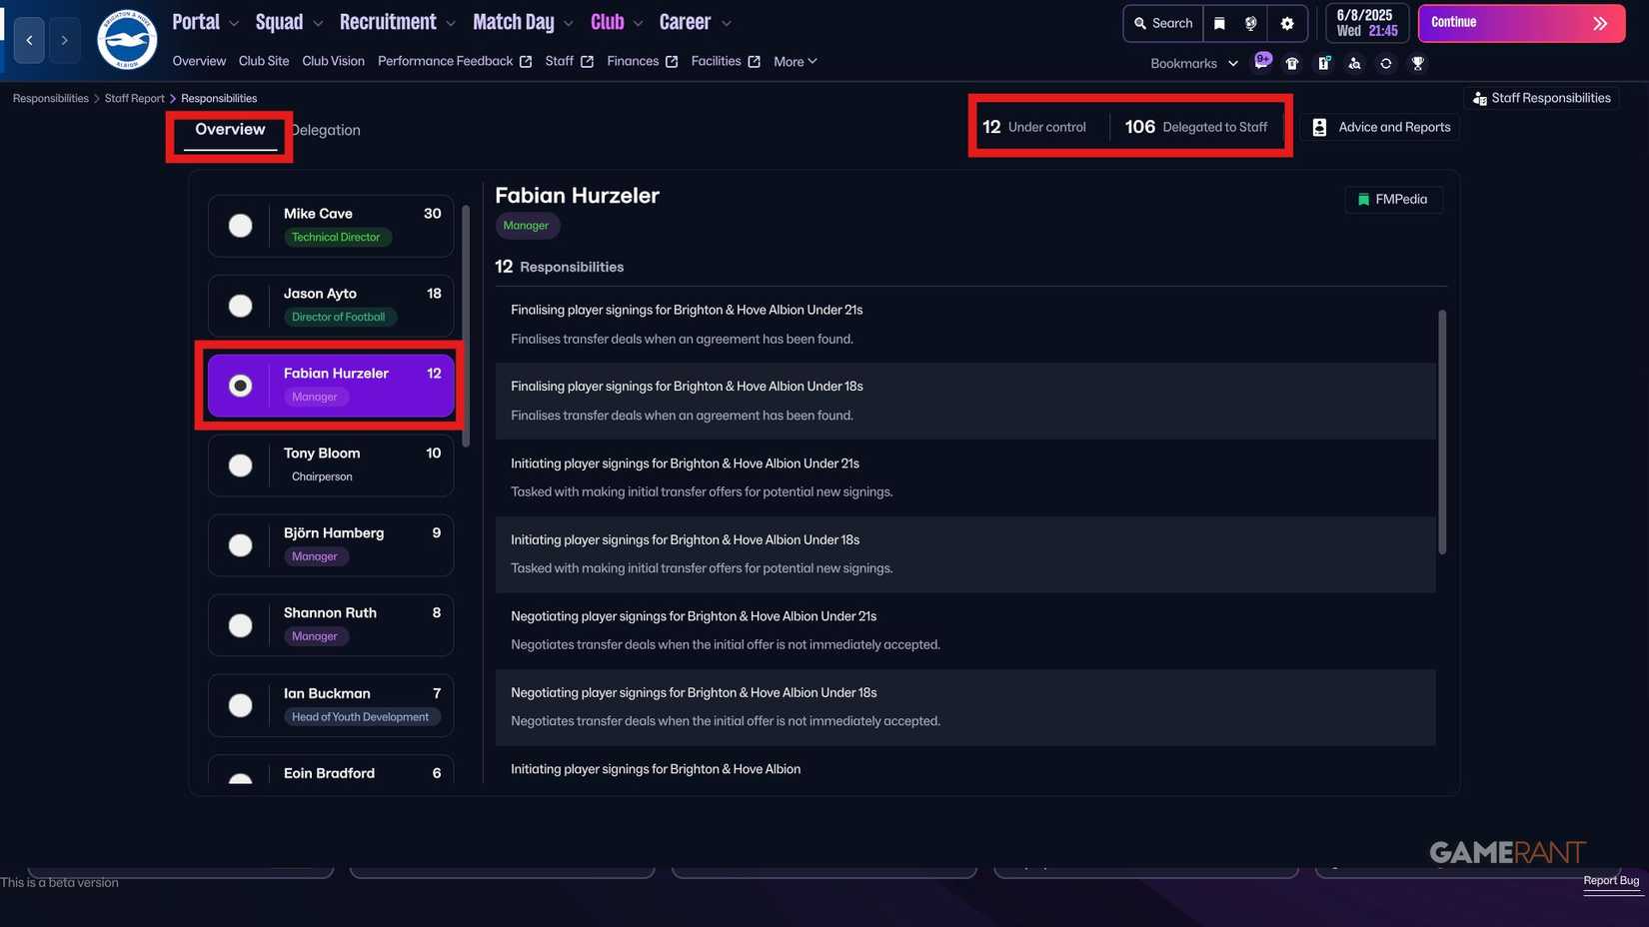Open the scouting icon with magnifying glass
The width and height of the screenshot is (1649, 927).
[x=1354, y=63]
